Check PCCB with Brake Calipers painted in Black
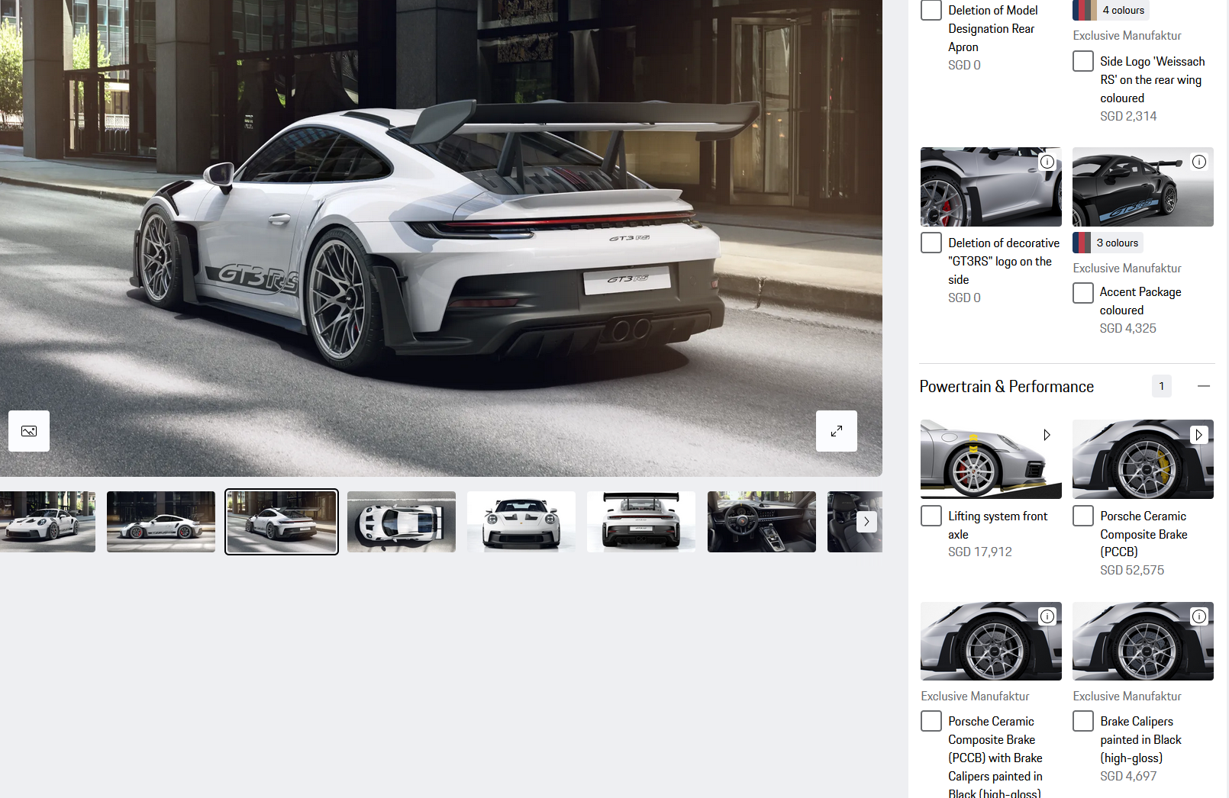 pos(931,721)
